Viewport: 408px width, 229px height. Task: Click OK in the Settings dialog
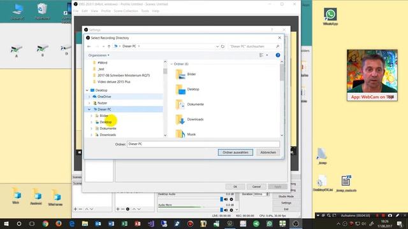click(x=235, y=186)
